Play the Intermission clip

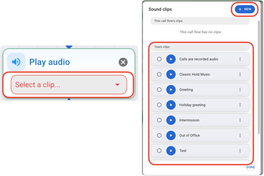[171, 120]
